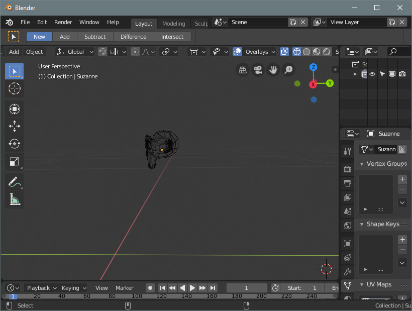The height and width of the screenshot is (311, 412).
Task: Toggle proportional editing button
Action: click(135, 52)
